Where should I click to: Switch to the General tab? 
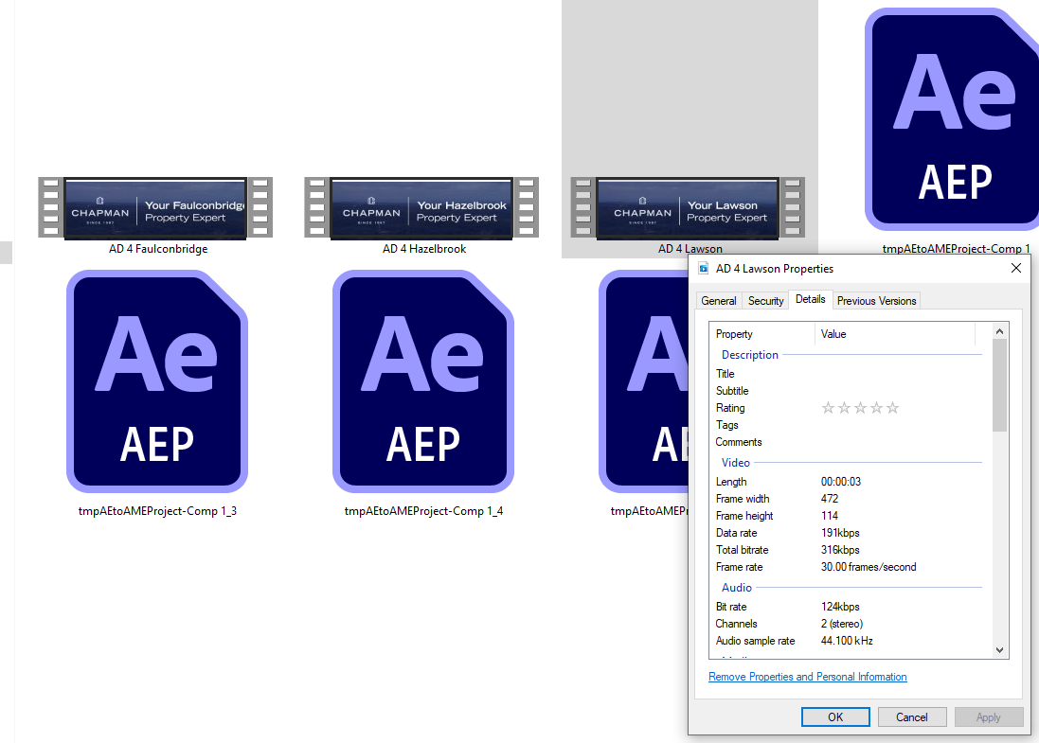pos(718,301)
